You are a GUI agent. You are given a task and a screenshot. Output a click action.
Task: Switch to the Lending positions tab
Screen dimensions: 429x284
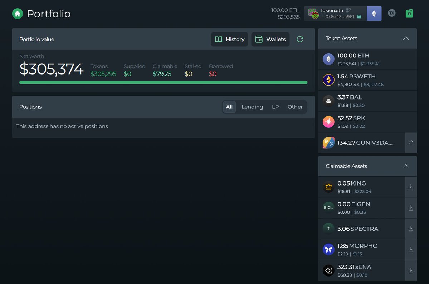[x=252, y=107]
